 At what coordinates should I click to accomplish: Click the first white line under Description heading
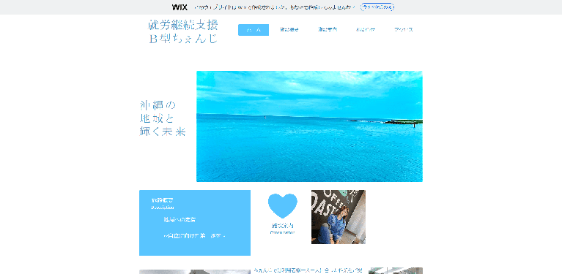coord(180,220)
